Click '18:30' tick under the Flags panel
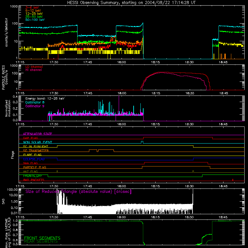The width and height of the screenshot is (248, 248). coord(189,186)
